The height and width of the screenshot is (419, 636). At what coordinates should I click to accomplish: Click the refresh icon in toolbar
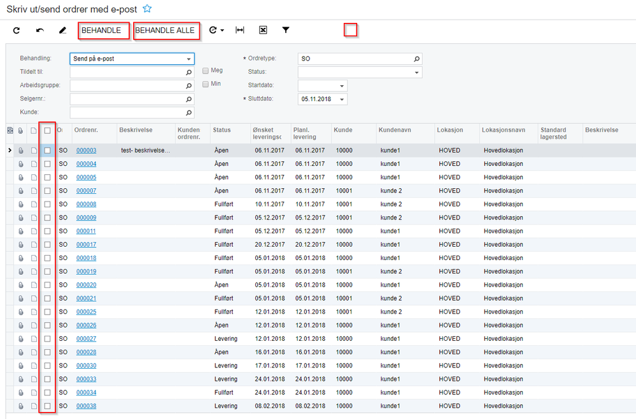pyautogui.click(x=17, y=31)
